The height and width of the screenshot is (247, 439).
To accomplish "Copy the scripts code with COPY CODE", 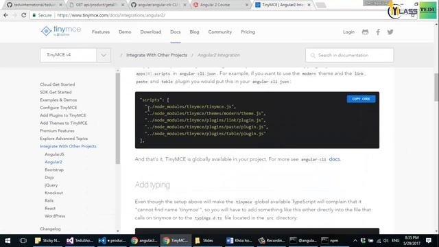I will pos(361,99).
